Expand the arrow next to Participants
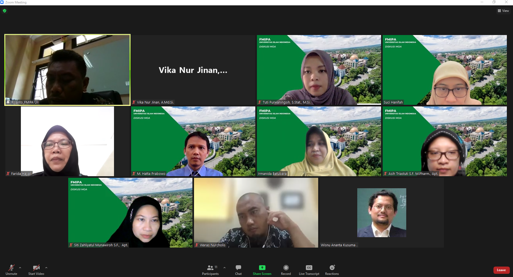The image size is (513, 277). pos(225,268)
